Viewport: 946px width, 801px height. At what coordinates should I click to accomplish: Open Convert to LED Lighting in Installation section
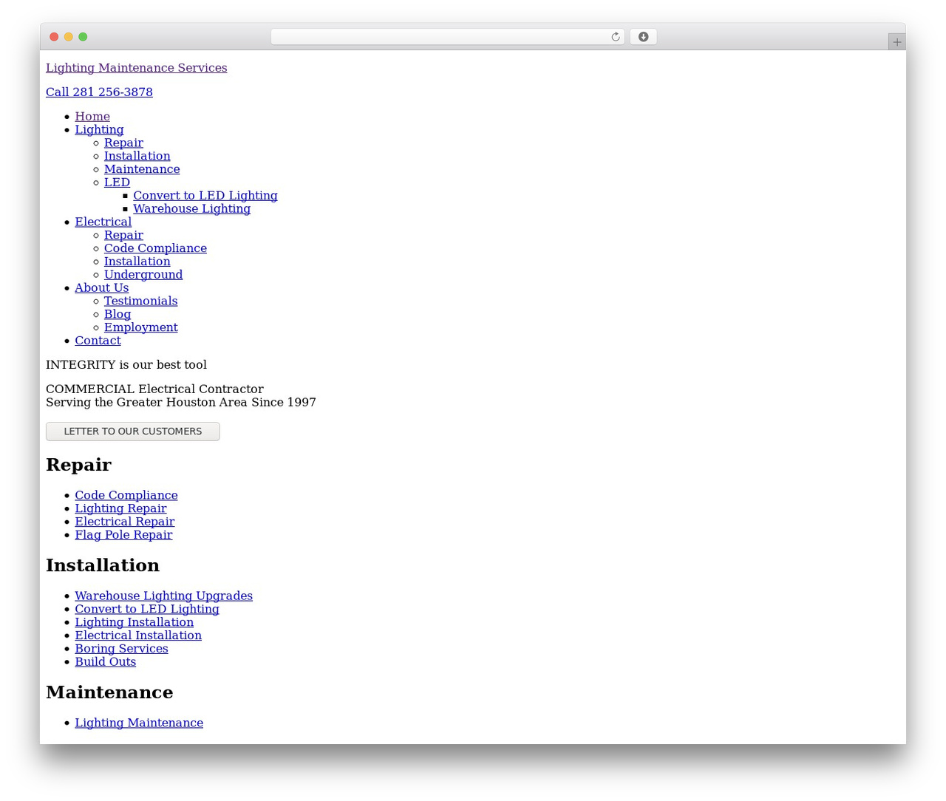(x=147, y=610)
